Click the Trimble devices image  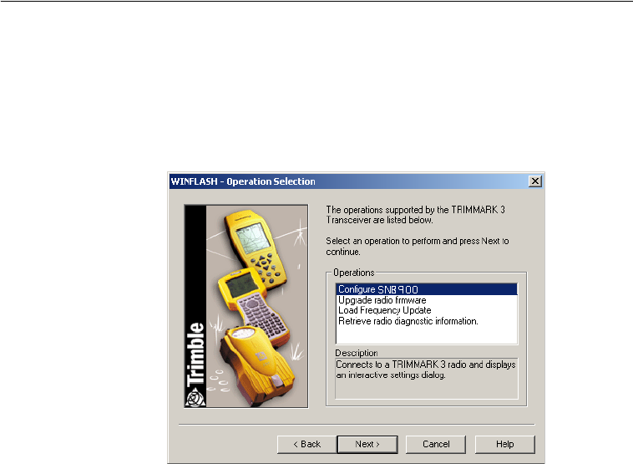coord(246,306)
